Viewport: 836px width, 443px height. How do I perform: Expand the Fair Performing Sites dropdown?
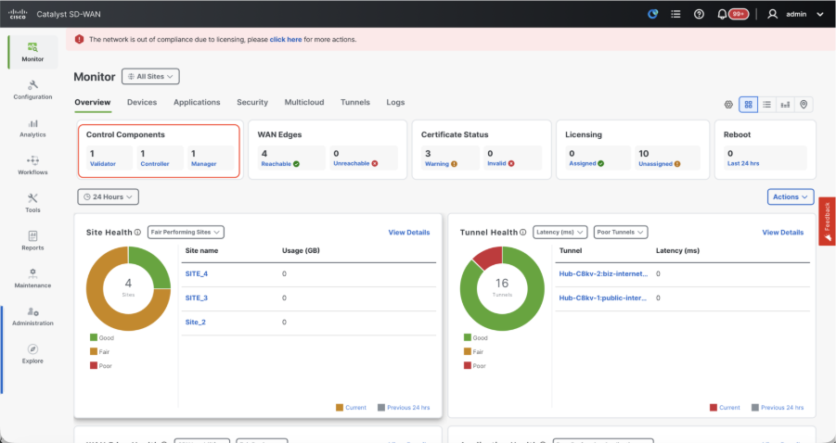(186, 232)
